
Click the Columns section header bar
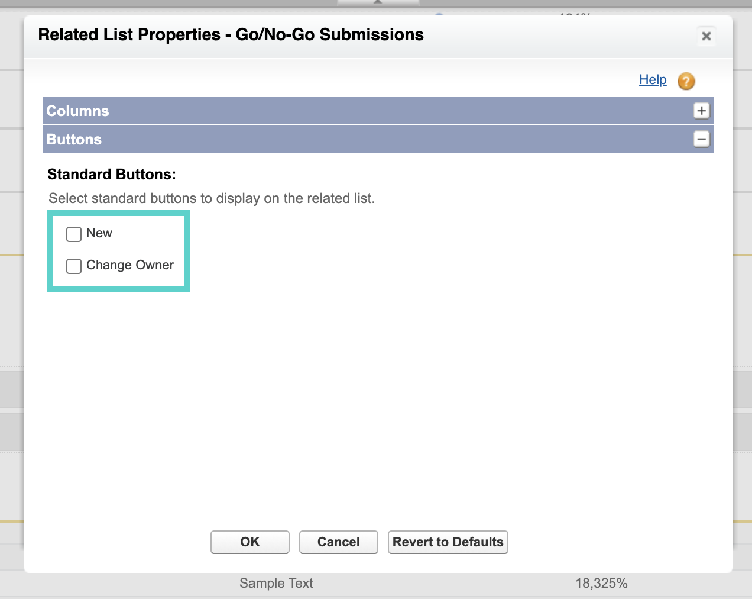tap(355, 111)
